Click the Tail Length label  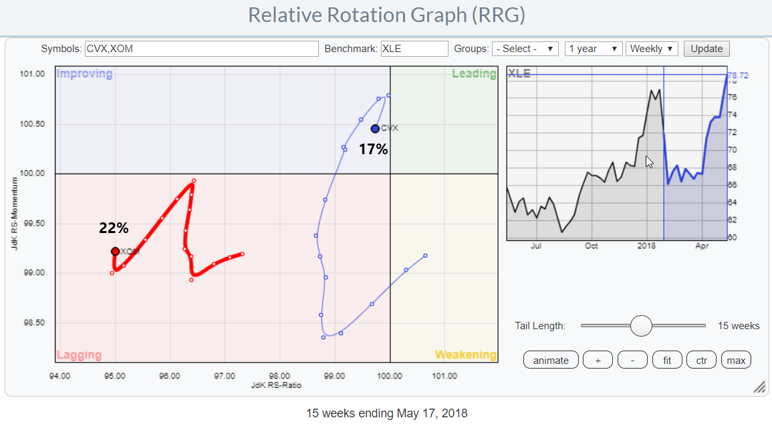540,326
